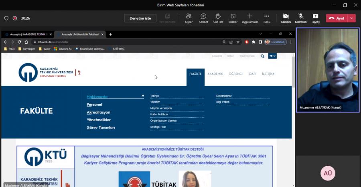Go to the browser home page
The width and height of the screenshot is (361, 187).
coord(26,42)
